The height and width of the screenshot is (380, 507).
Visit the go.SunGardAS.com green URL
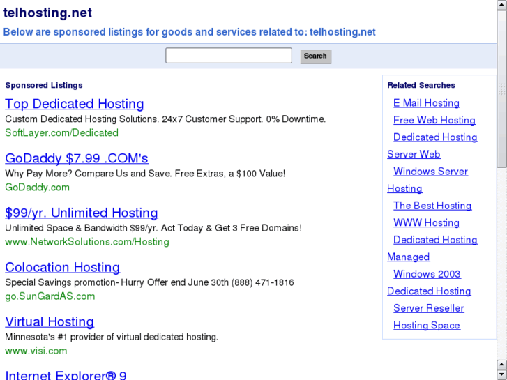tap(50, 296)
